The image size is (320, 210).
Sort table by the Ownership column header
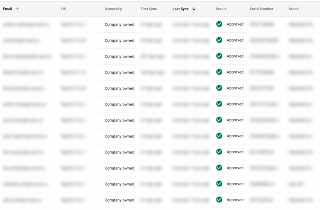114,9
